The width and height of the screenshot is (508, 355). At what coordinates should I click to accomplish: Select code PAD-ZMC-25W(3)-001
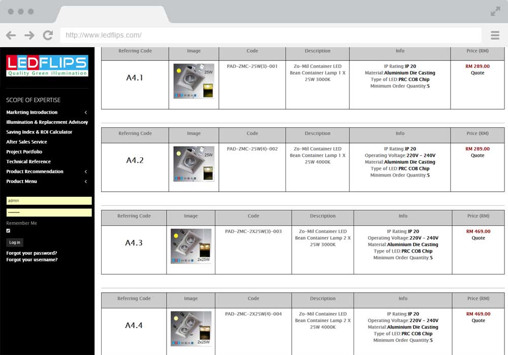click(x=252, y=66)
